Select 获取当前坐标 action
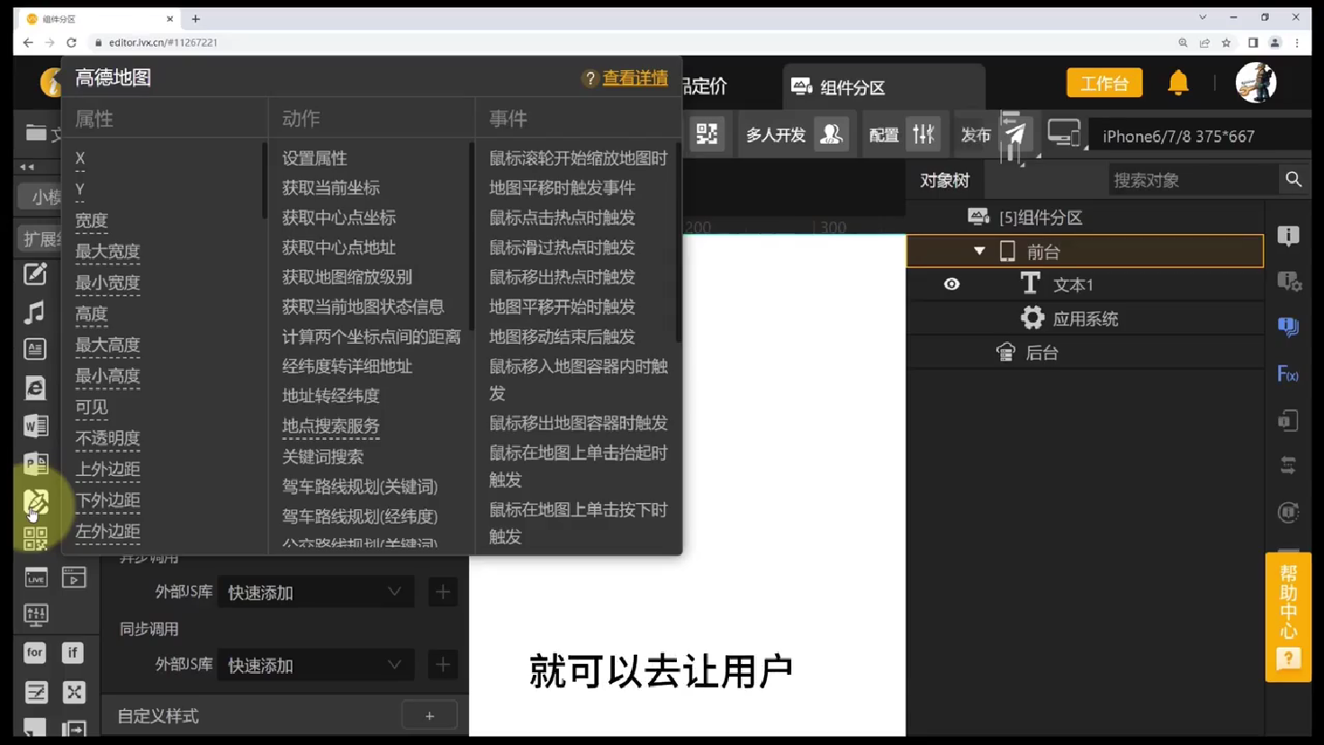Screen dimensions: 1324x745 tap(330, 188)
